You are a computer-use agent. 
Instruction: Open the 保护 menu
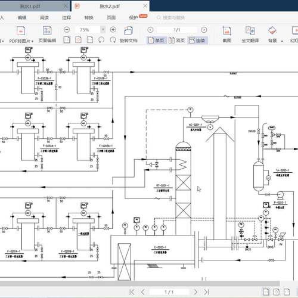coord(134,18)
